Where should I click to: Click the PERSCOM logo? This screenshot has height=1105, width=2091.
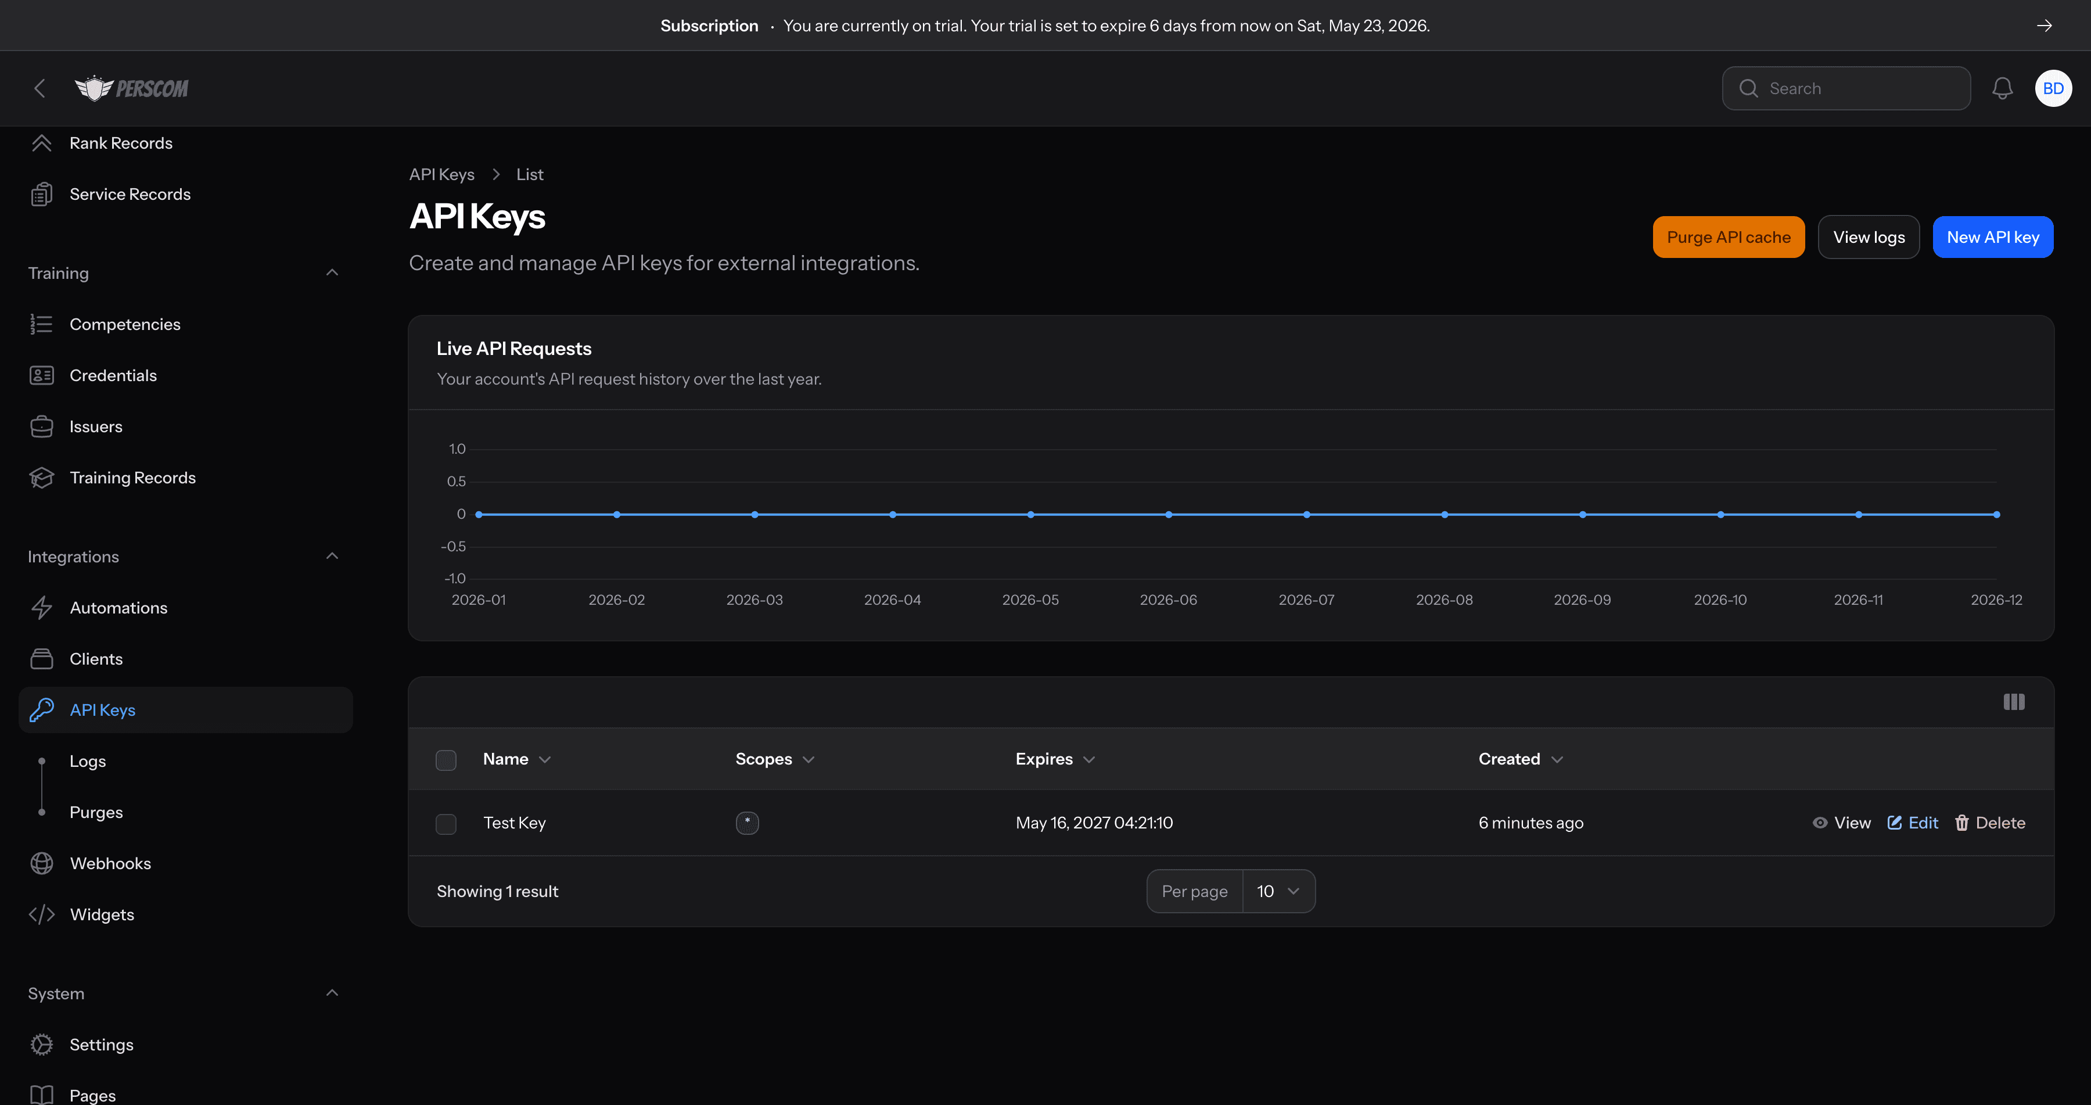tap(131, 88)
